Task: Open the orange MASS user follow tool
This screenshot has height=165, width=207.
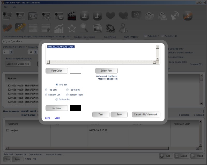Action: pos(188,16)
